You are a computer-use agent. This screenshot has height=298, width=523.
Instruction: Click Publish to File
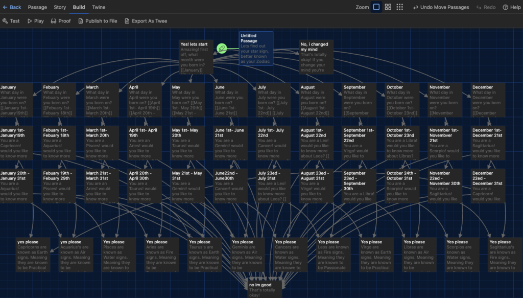click(98, 21)
